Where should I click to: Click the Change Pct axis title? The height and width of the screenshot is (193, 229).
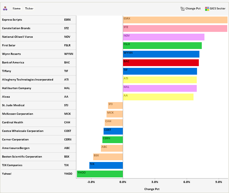(x=152, y=189)
